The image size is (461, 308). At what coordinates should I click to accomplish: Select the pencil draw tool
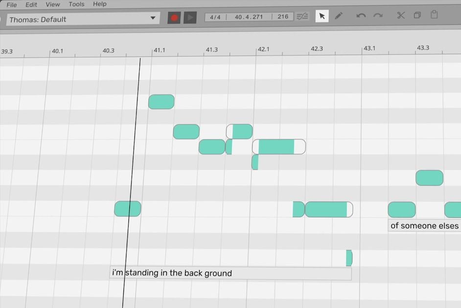point(339,16)
